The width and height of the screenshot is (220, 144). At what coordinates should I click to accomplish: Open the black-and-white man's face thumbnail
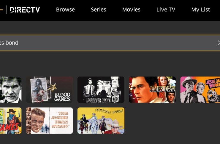click(x=11, y=90)
